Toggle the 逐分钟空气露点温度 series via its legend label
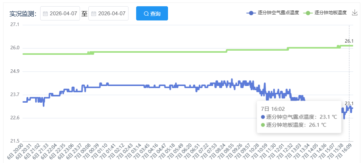 point(278,13)
